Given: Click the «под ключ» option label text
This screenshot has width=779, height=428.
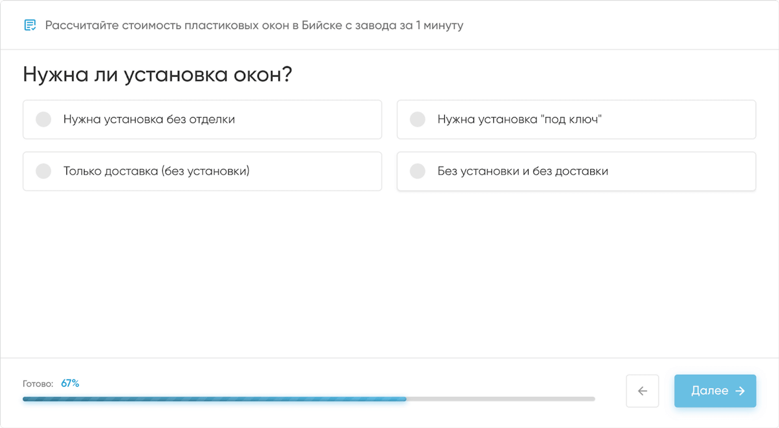Looking at the screenshot, I should (x=519, y=119).
